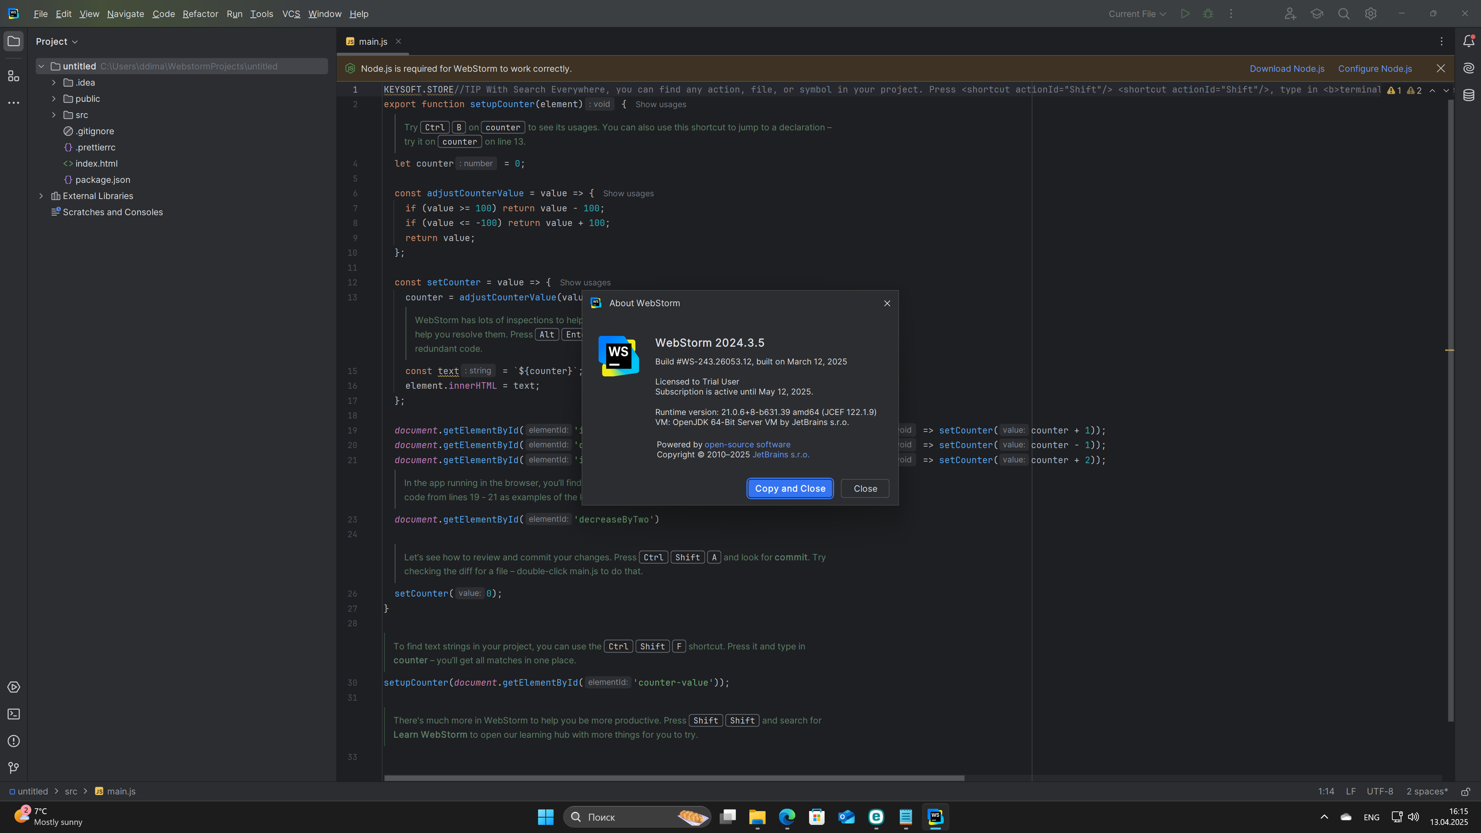Expand External Libraries node
This screenshot has width=1481, height=833.
(x=41, y=196)
